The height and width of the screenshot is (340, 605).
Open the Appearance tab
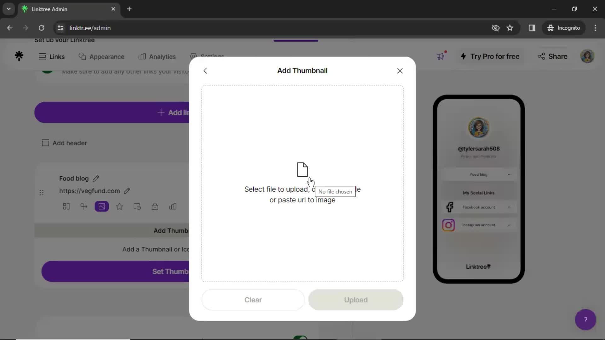click(x=101, y=56)
